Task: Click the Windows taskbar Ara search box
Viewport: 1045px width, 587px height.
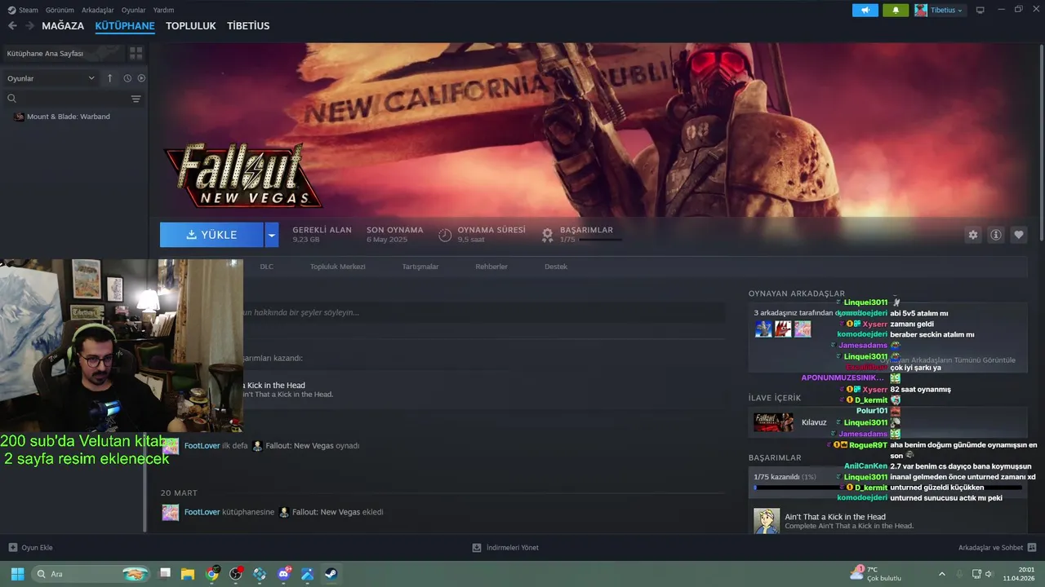Action: click(91, 574)
